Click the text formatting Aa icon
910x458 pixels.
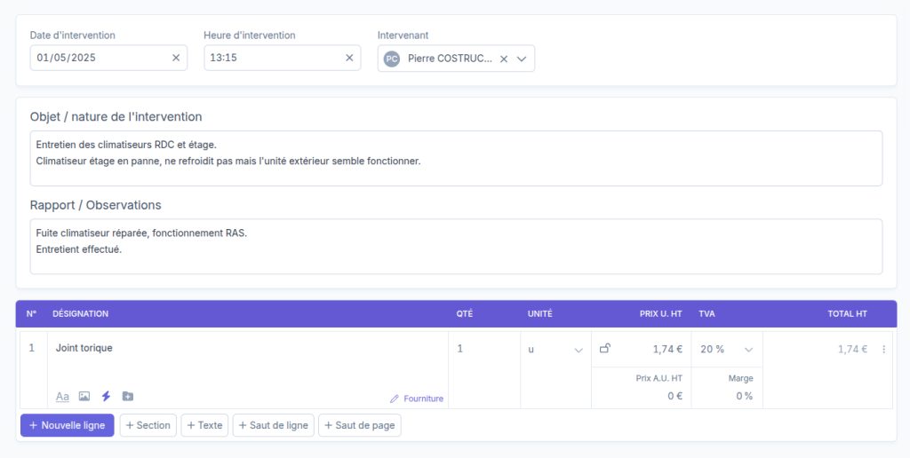(62, 397)
